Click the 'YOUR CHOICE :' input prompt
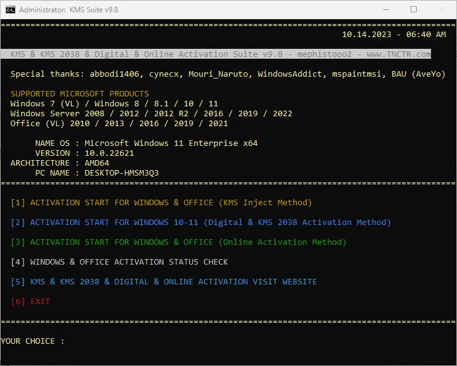457x366 pixels. pos(32,341)
